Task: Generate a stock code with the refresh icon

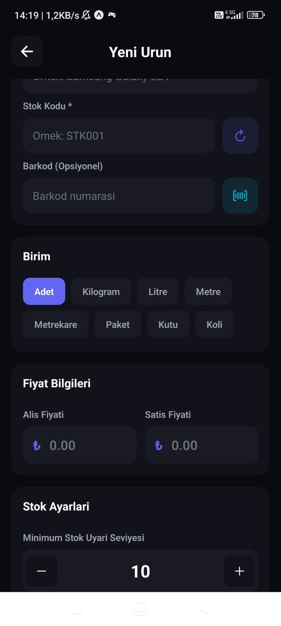Action: 240,136
